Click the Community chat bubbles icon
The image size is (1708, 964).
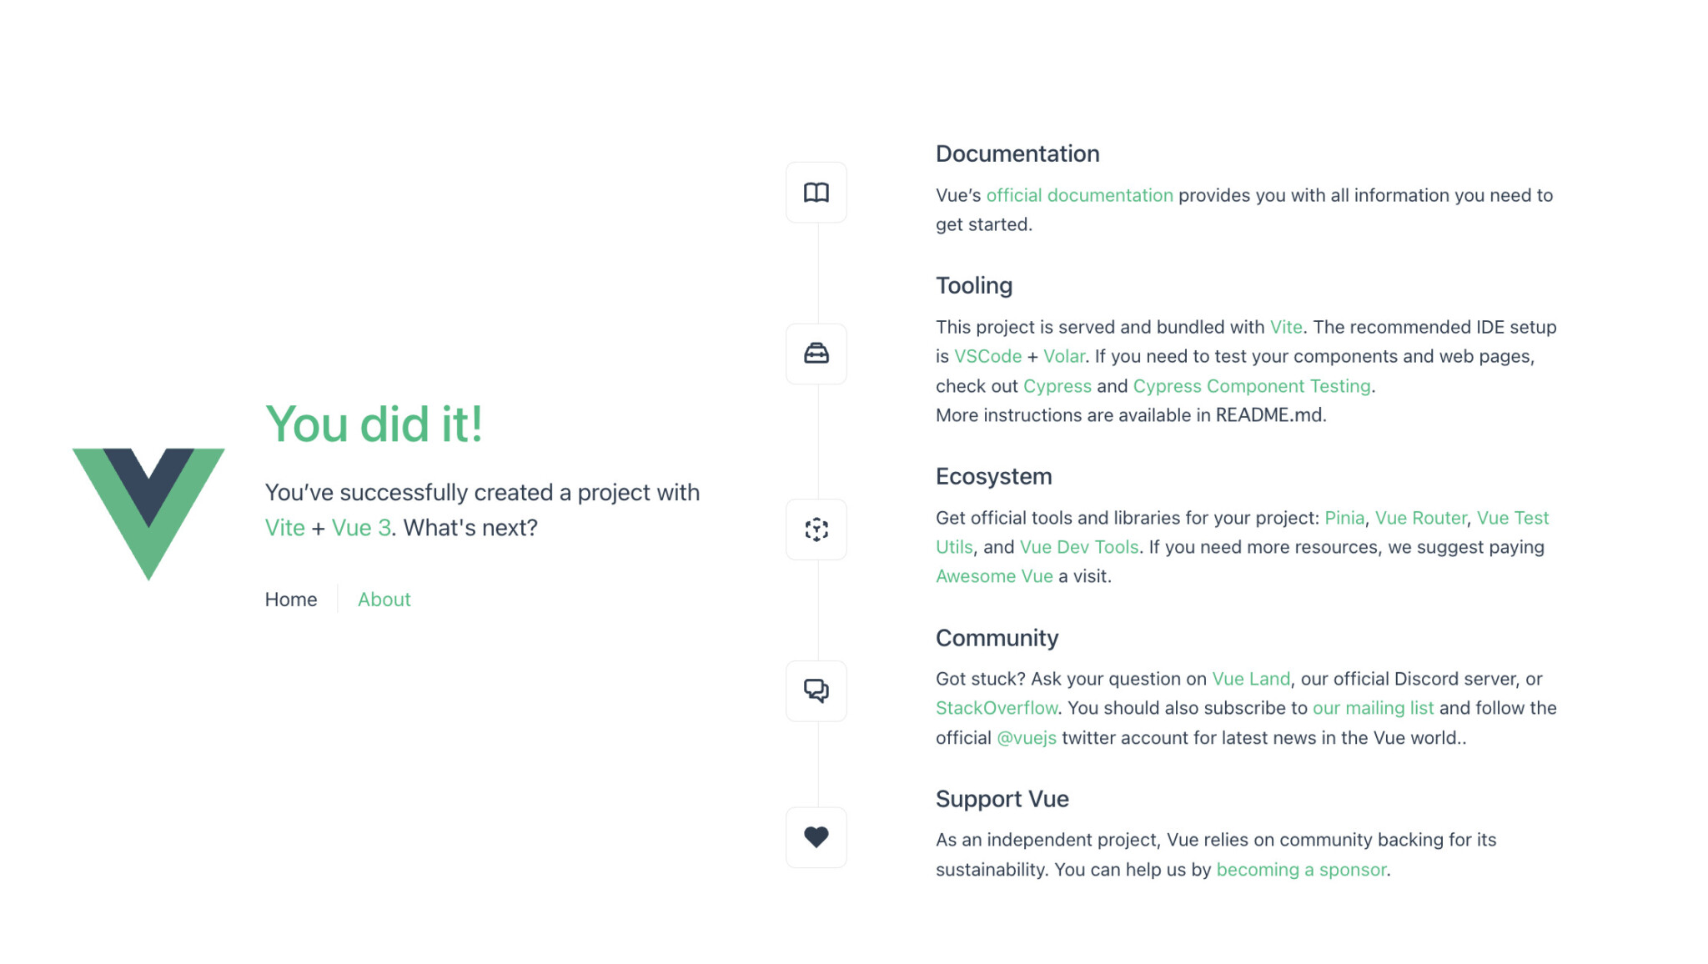[x=816, y=690]
